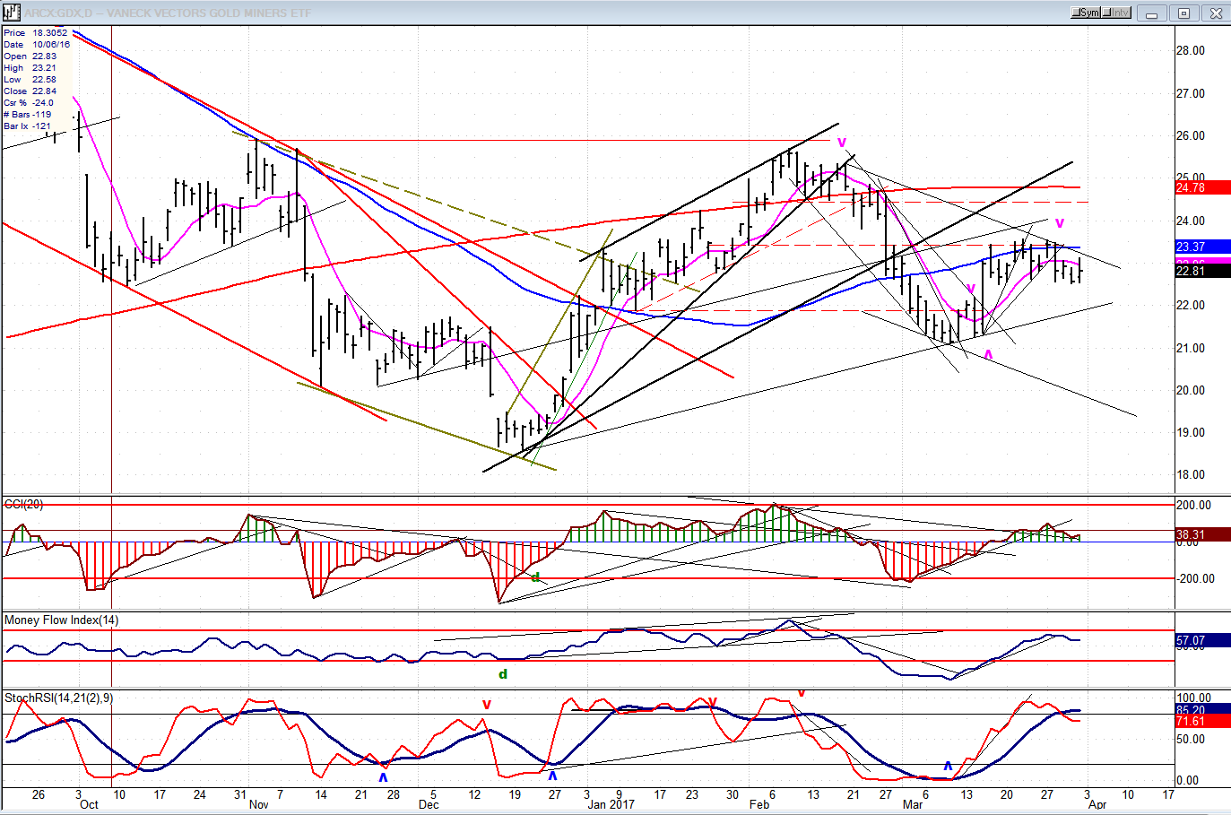1231x815 pixels.
Task: Click the green 'd' marker in CCI panel
Action: pyautogui.click(x=535, y=577)
